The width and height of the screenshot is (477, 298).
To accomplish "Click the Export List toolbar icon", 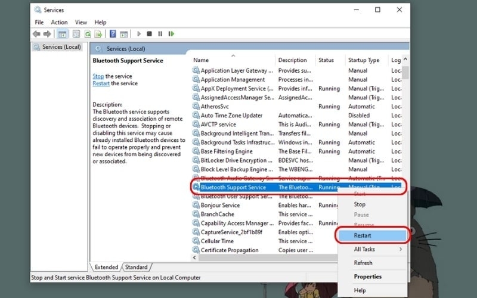I will coord(98,34).
